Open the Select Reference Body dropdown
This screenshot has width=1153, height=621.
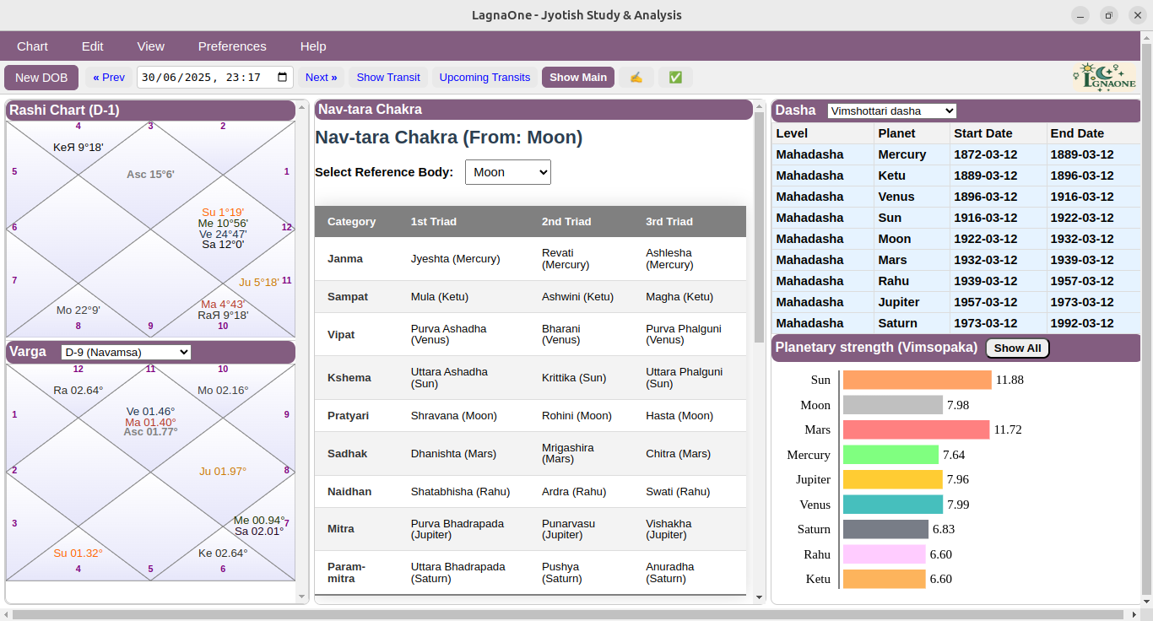tap(508, 172)
